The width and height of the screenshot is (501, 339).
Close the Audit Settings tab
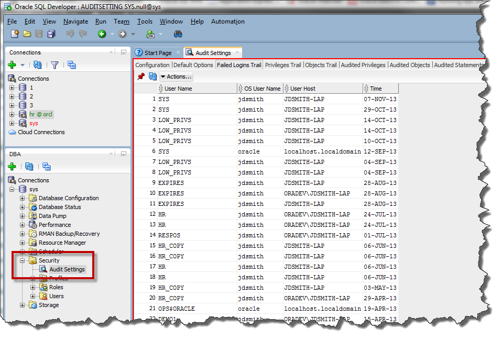(x=237, y=52)
